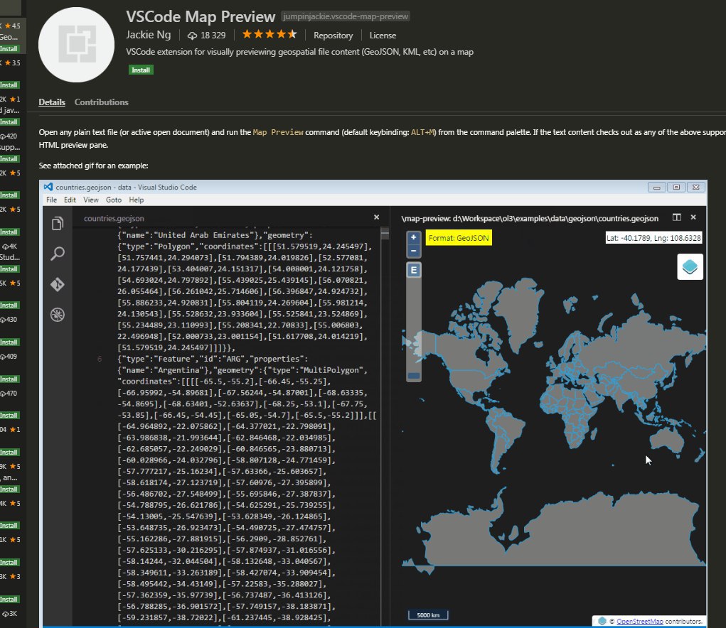Open the map layer switcher icon
Viewport: 726px width, 628px height.
[690, 267]
